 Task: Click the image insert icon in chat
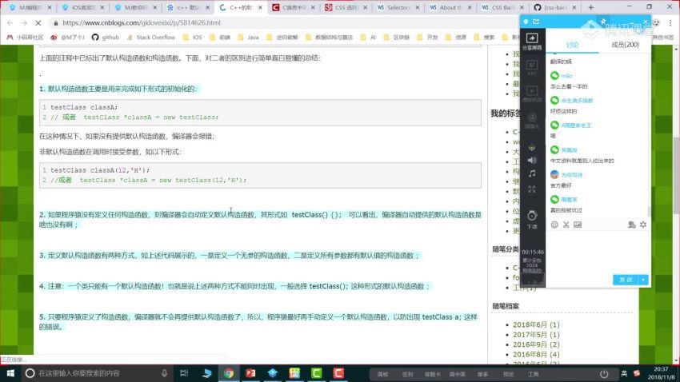pos(578,225)
